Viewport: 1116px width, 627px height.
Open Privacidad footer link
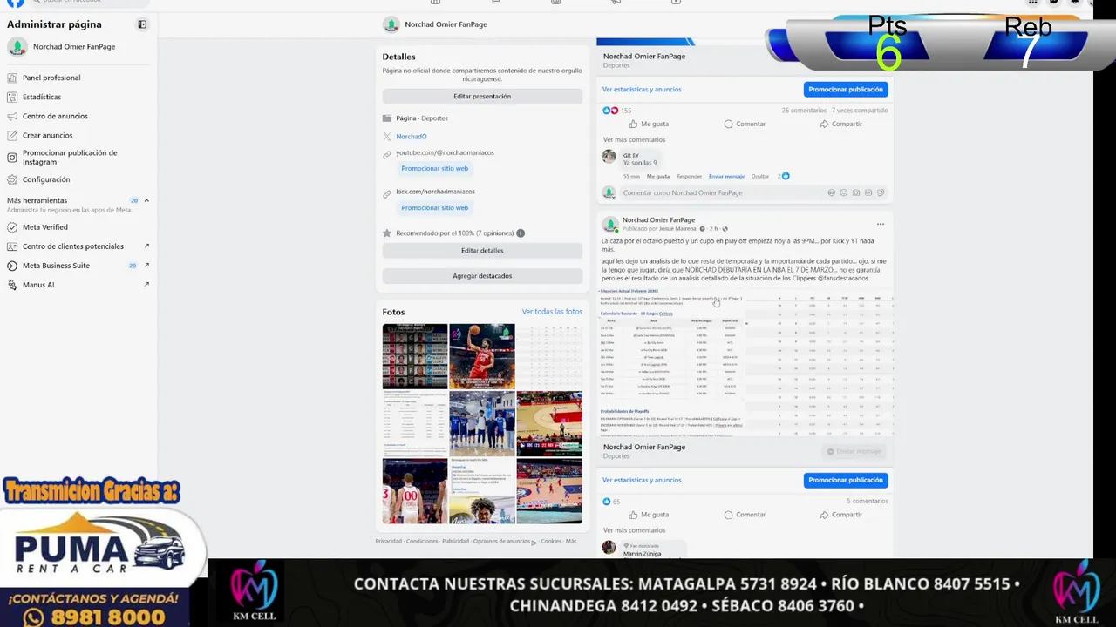389,541
